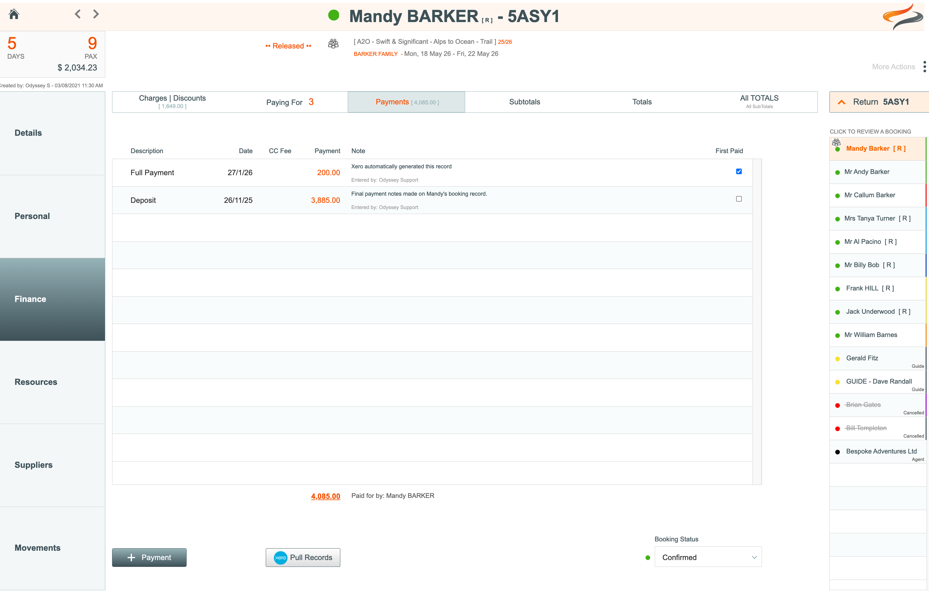This screenshot has height=597, width=929.
Task: Click the family group icon beside Released
Action: (x=333, y=43)
